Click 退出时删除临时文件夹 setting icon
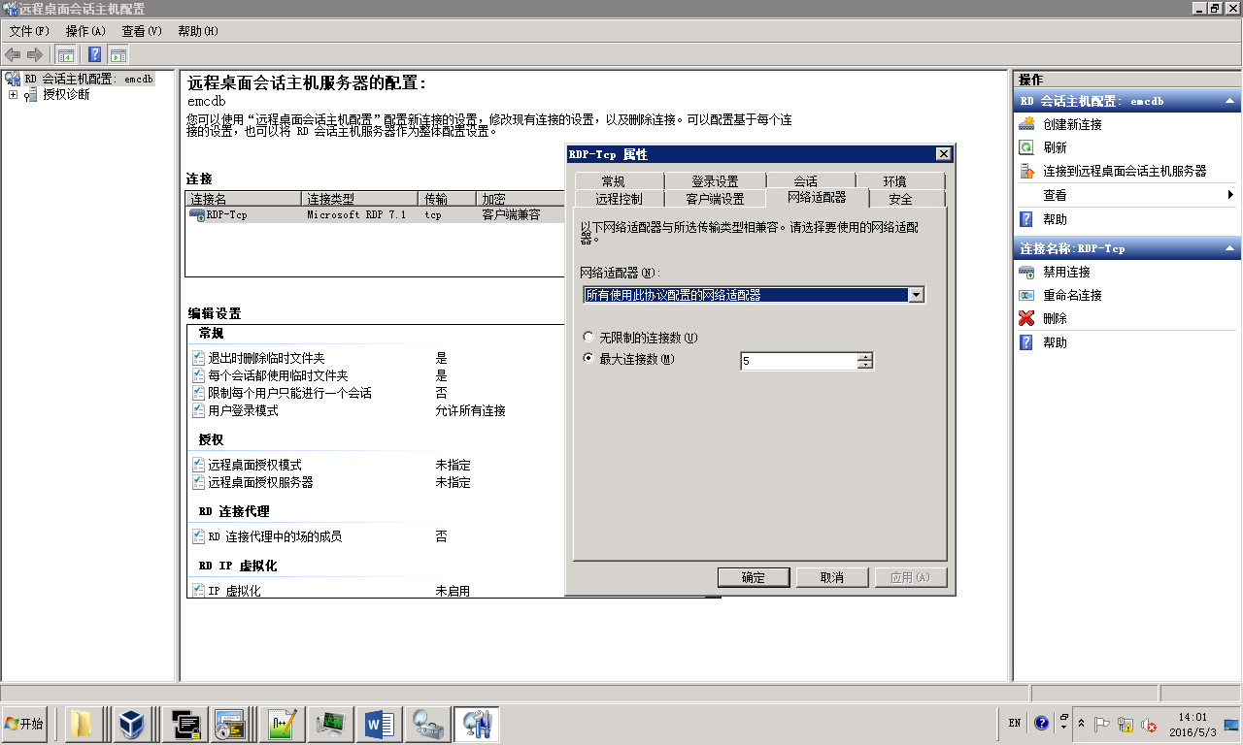 click(x=198, y=358)
